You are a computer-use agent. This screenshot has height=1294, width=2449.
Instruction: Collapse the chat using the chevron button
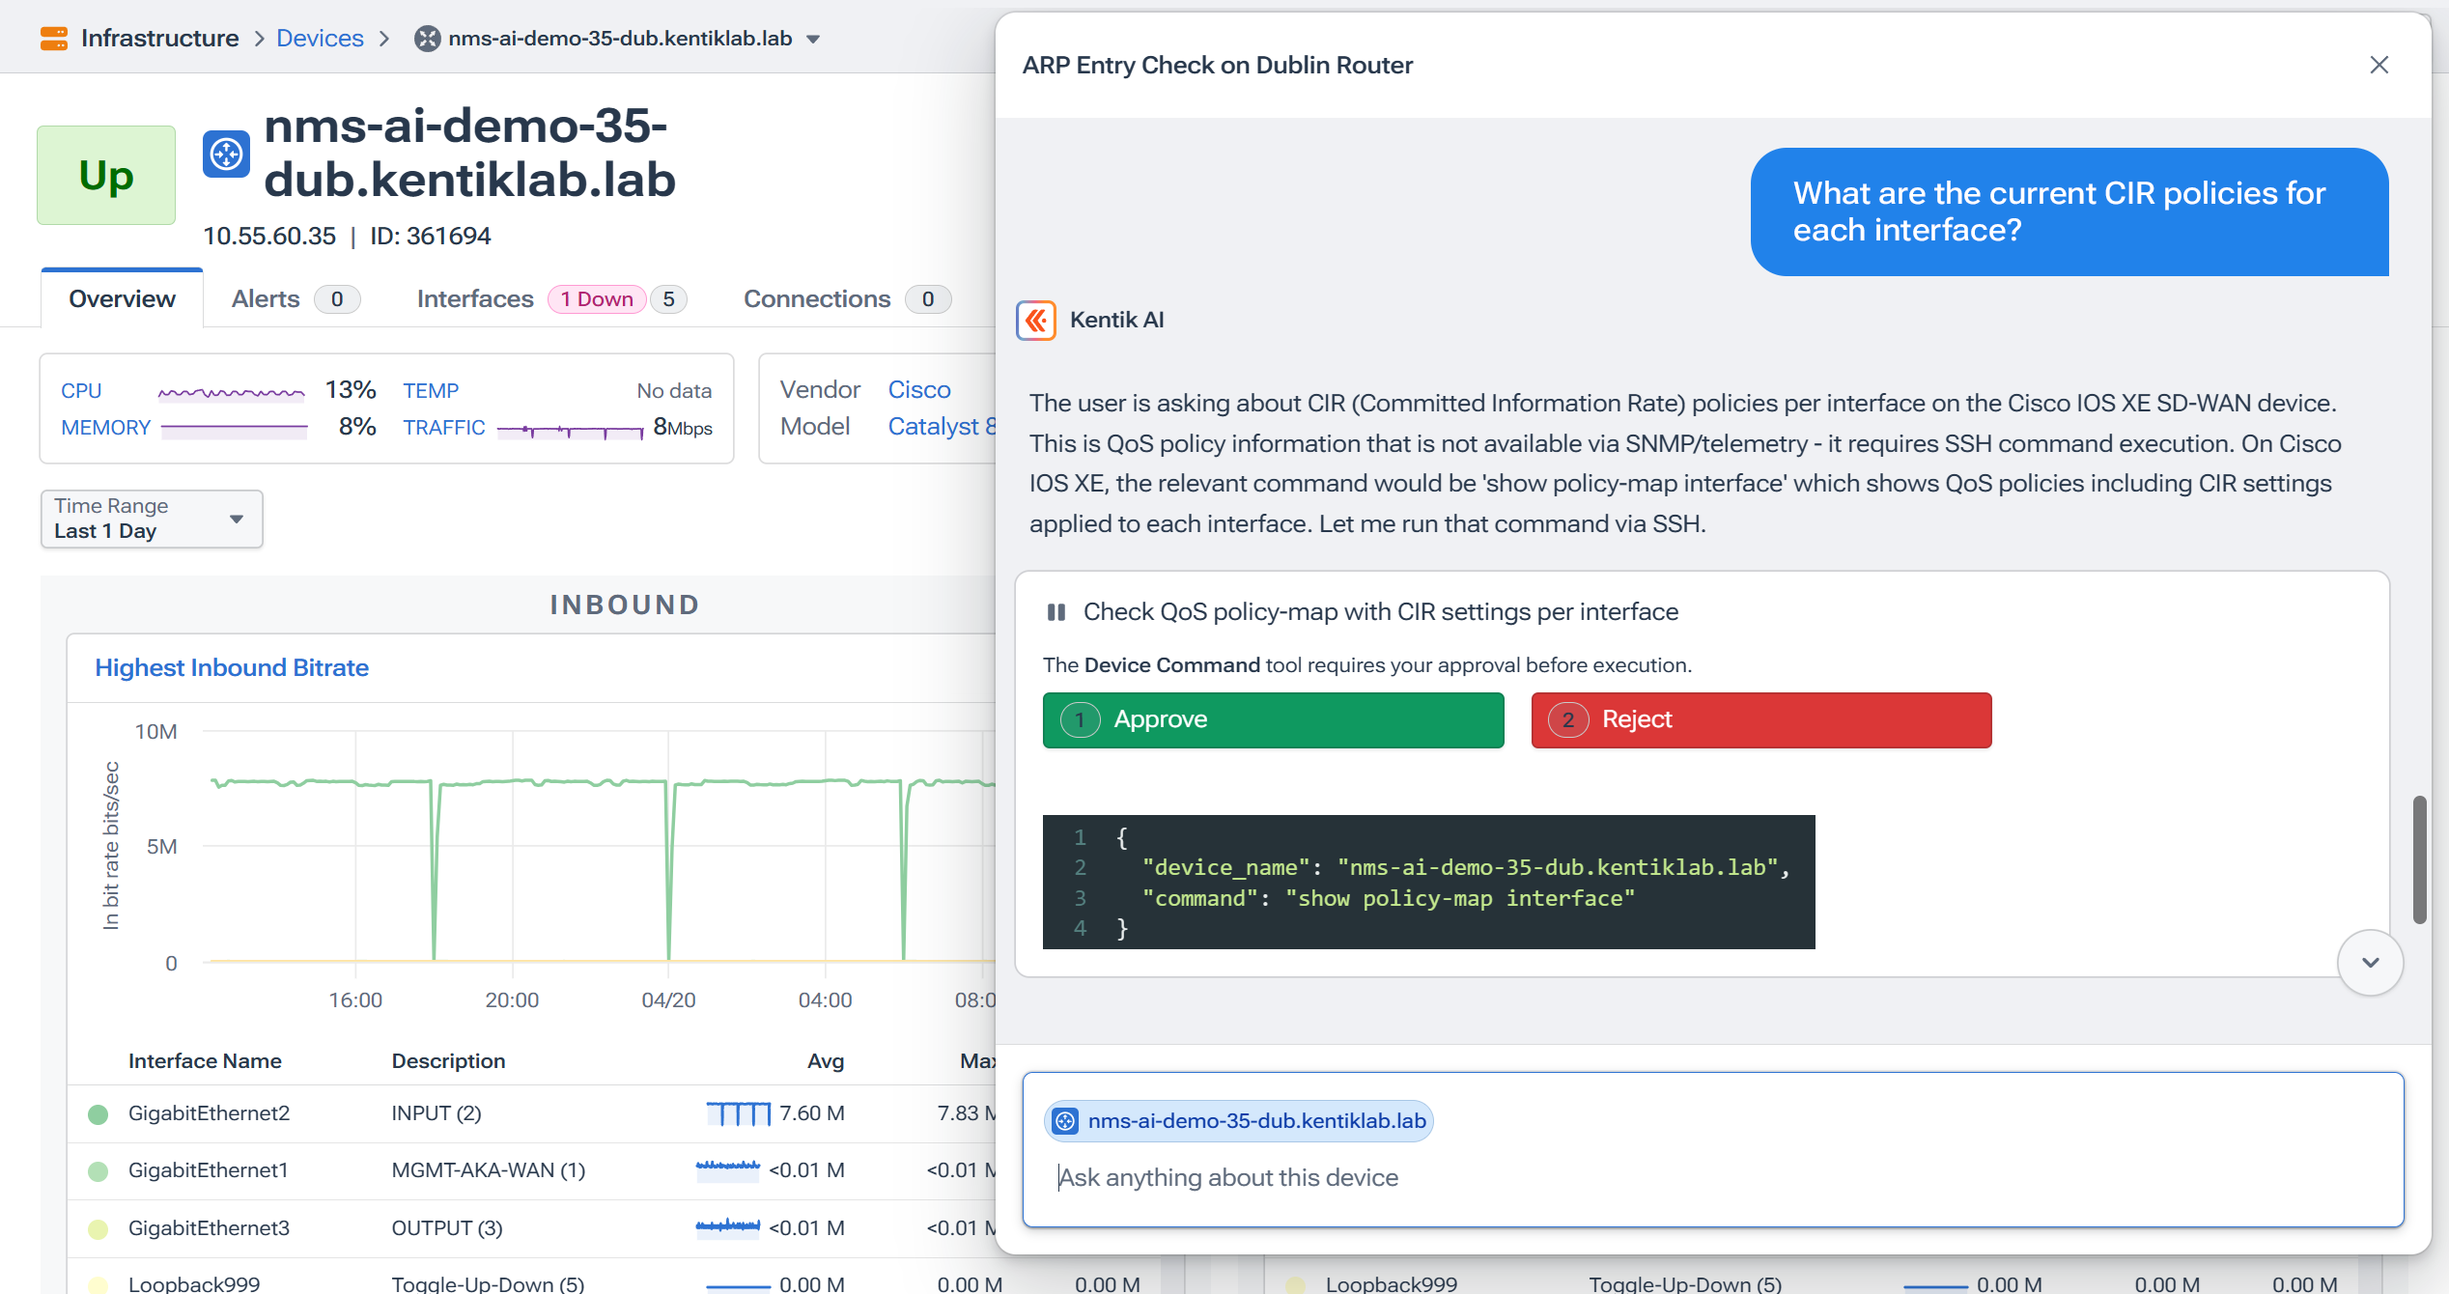pos(2371,963)
